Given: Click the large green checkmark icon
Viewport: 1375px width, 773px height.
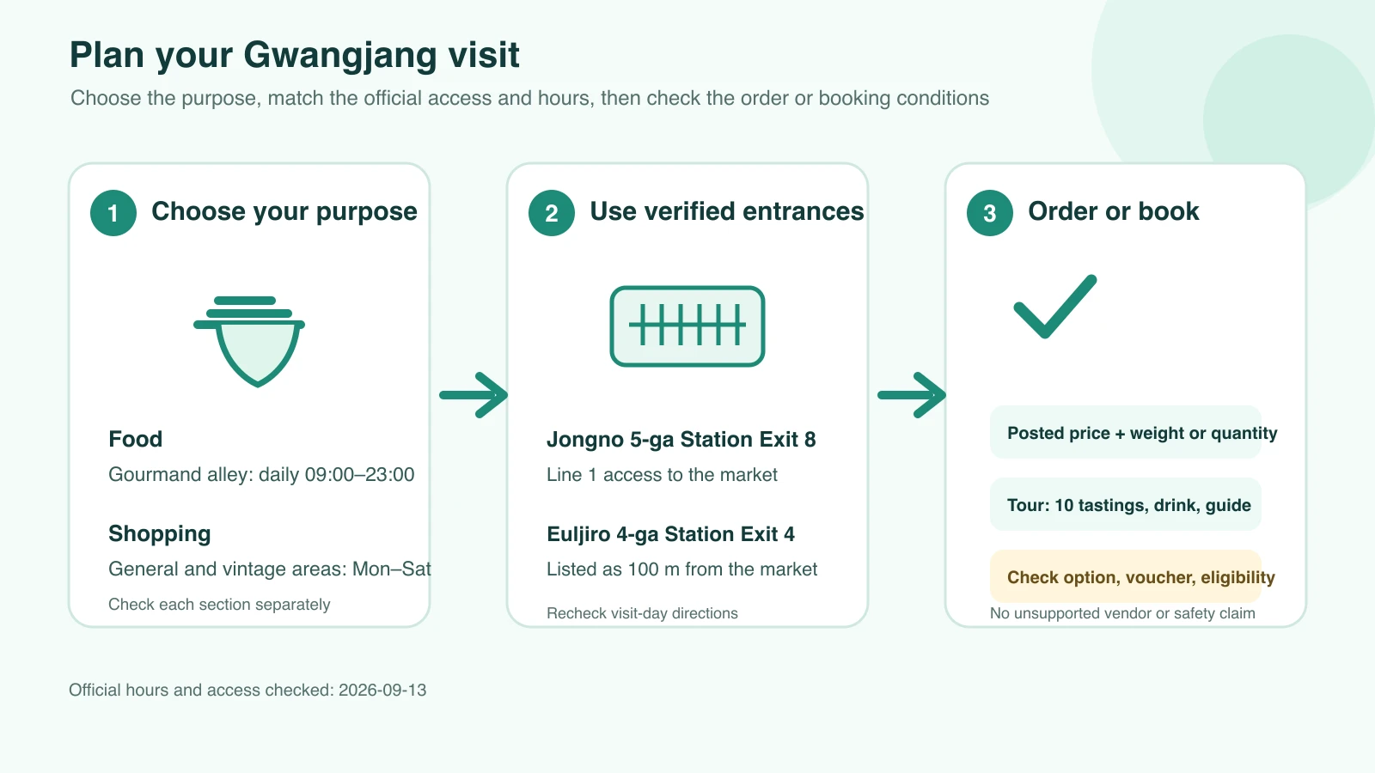Looking at the screenshot, I should pyautogui.click(x=1055, y=307).
